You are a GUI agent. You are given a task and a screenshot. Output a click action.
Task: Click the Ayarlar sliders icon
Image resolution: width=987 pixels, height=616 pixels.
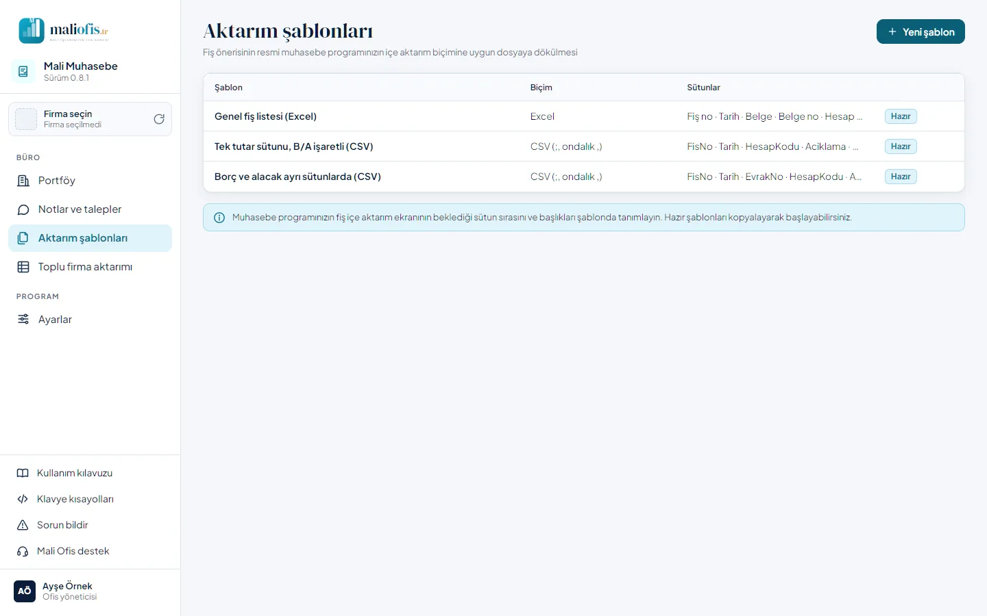[23, 320]
